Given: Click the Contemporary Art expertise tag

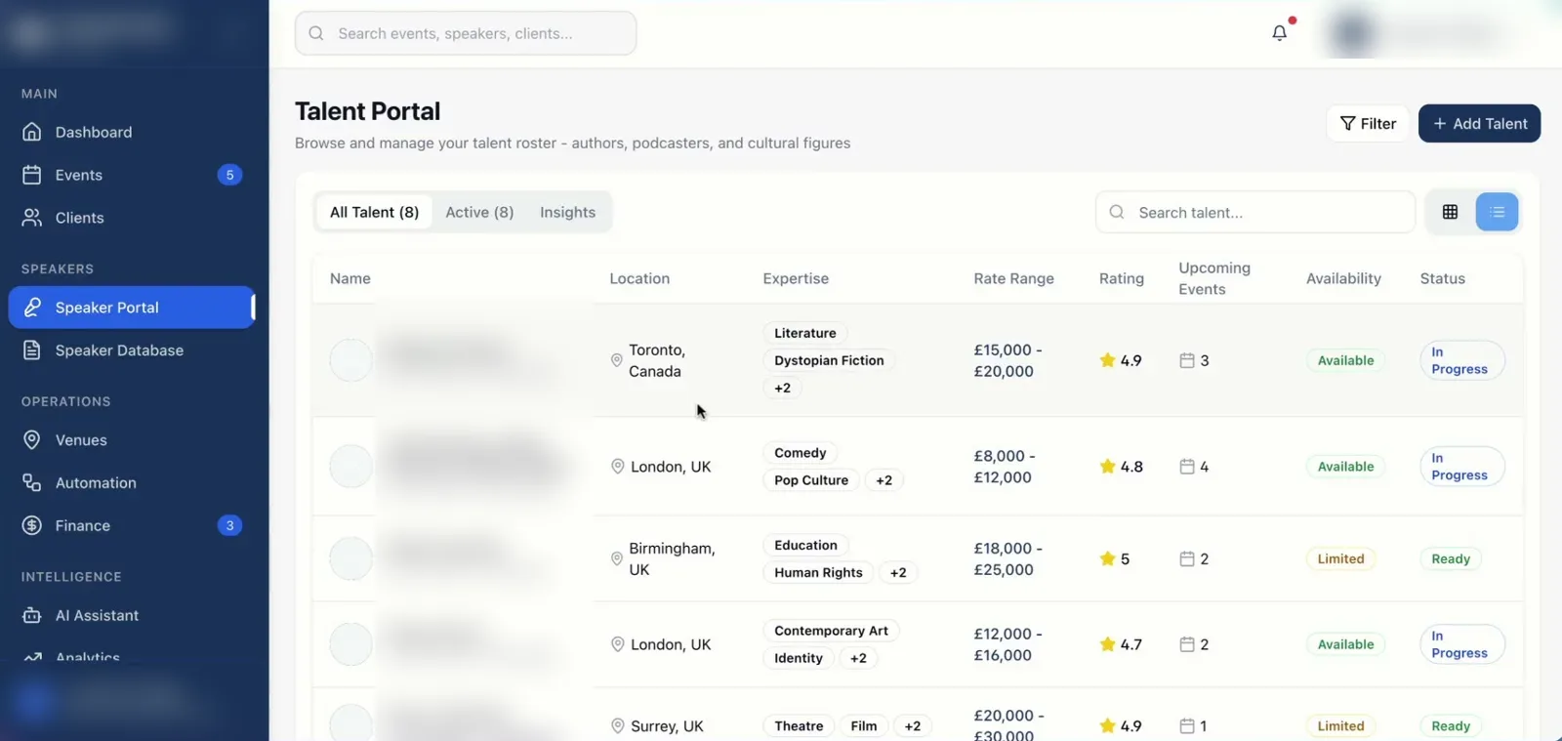Looking at the screenshot, I should (x=831, y=631).
